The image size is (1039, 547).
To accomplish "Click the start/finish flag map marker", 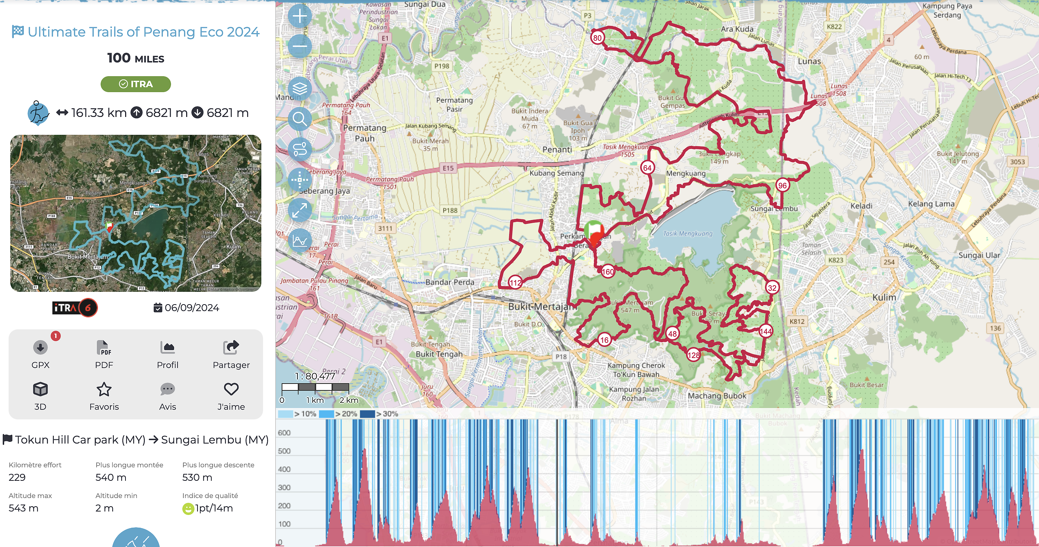I will tap(594, 233).
